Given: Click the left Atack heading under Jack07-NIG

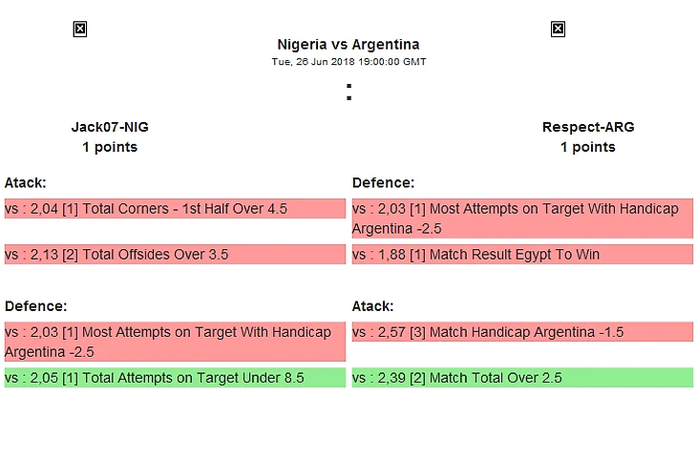Looking at the screenshot, I should coord(26,182).
